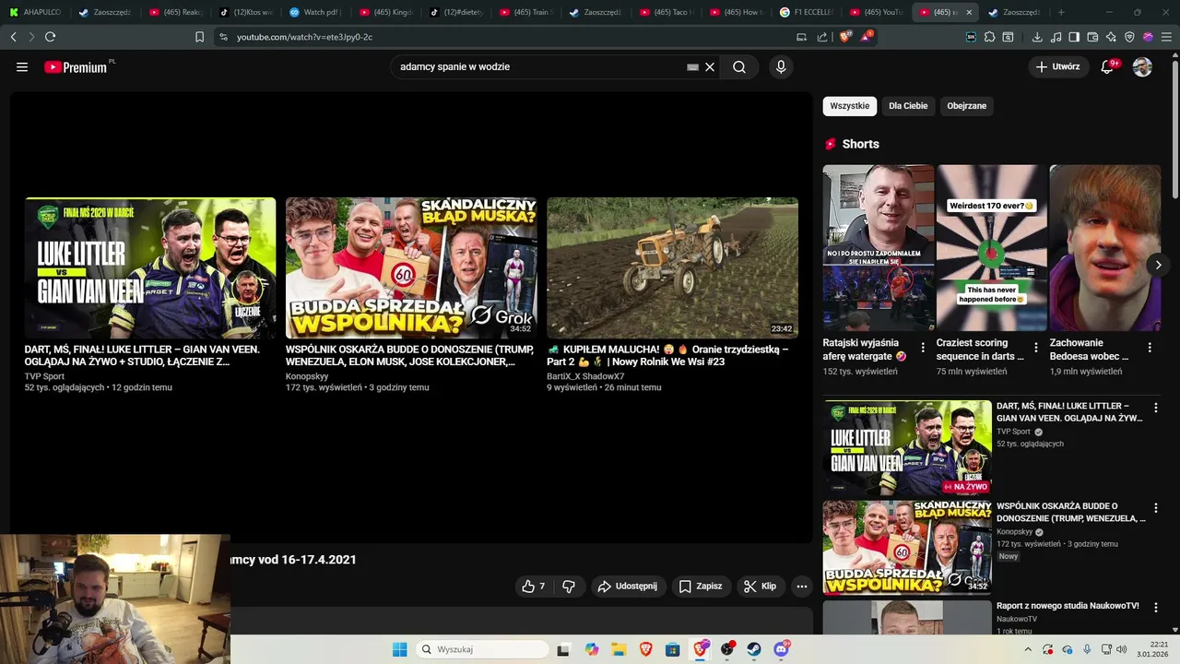Open more actions three-dot menu below the video
This screenshot has height=664, width=1180.
tap(801, 586)
